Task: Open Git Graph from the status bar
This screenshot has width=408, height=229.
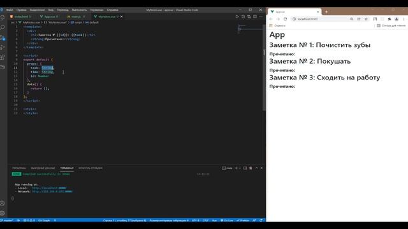Action: (x=44, y=221)
